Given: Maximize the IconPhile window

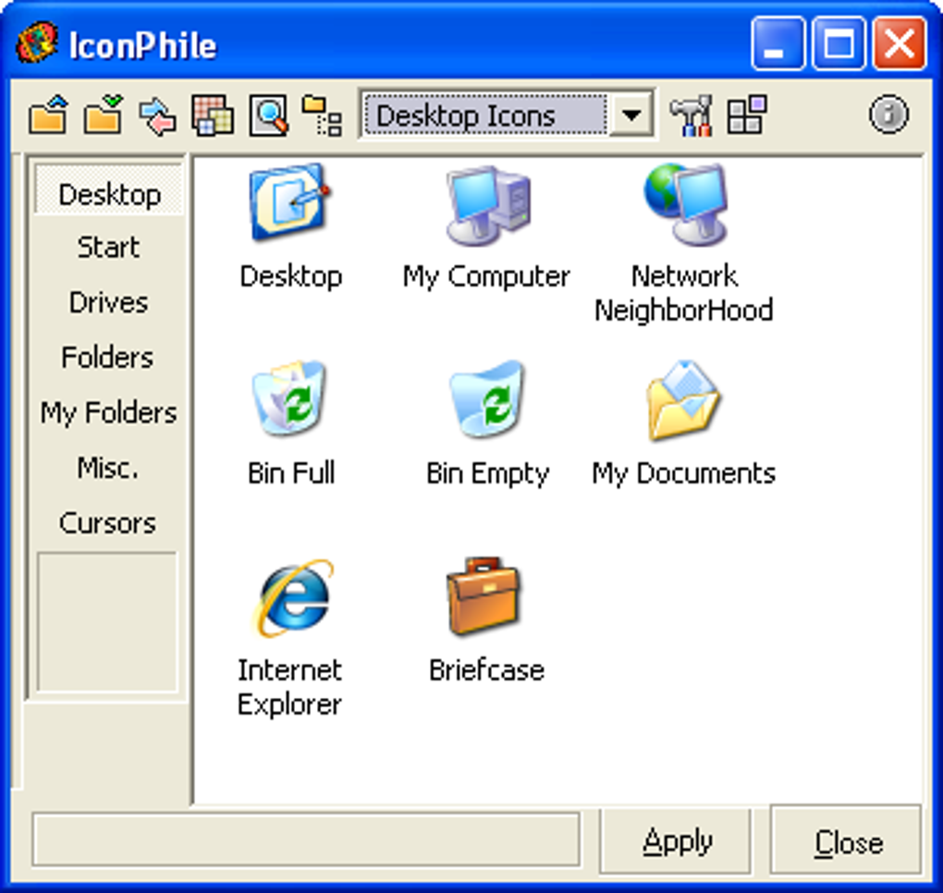Looking at the screenshot, I should [x=839, y=43].
